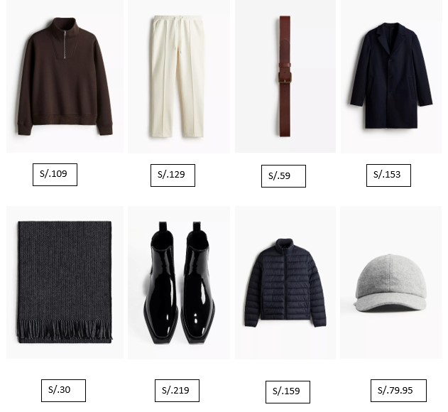Select the S/.159 price label
This screenshot has height=412, width=448.
288,392
